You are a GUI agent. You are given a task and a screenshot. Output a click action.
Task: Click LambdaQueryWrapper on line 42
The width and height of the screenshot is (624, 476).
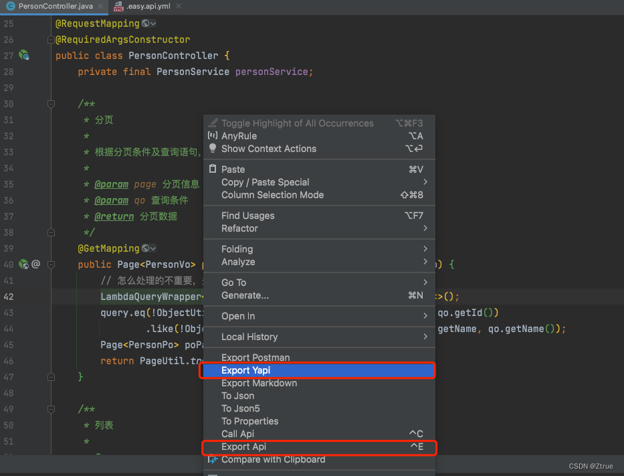151,297
